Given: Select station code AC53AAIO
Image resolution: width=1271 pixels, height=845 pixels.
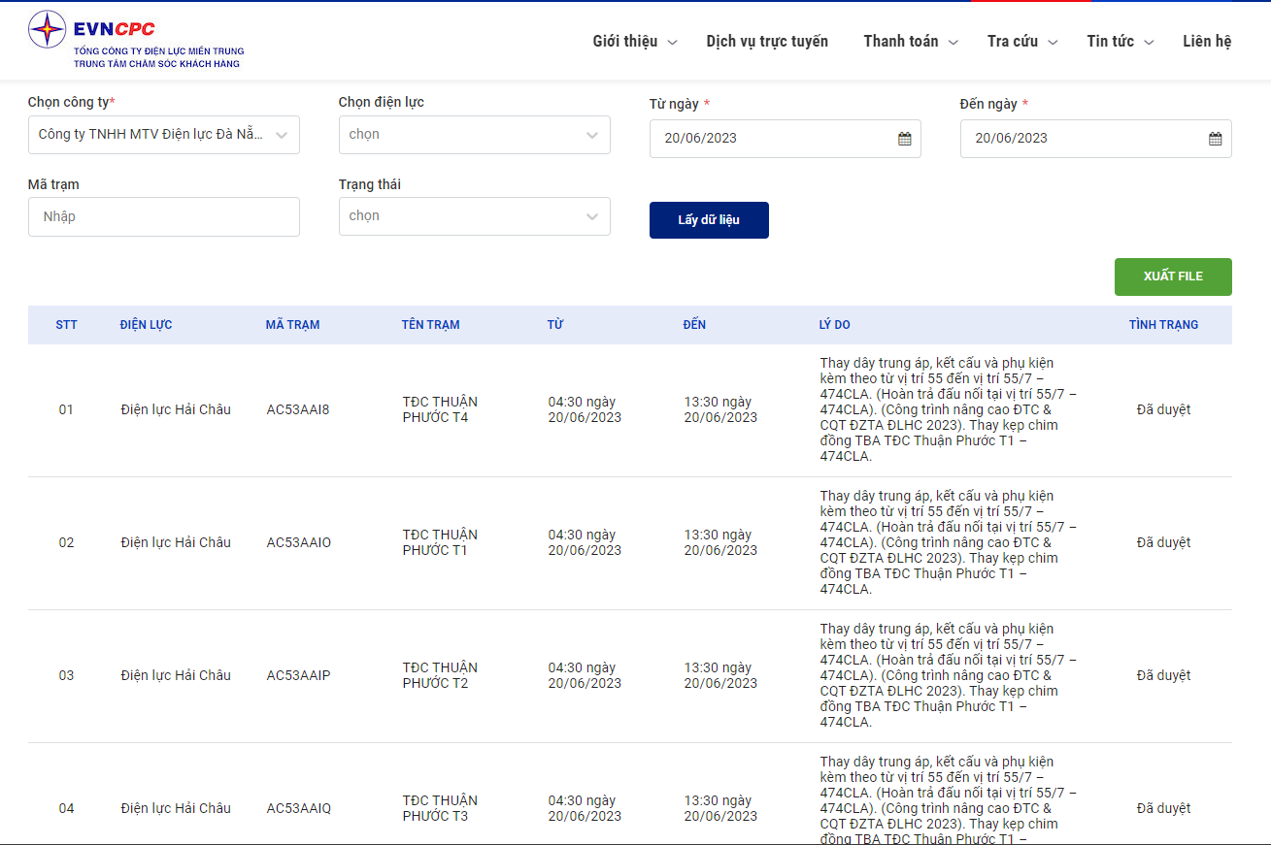Looking at the screenshot, I should [x=299, y=542].
